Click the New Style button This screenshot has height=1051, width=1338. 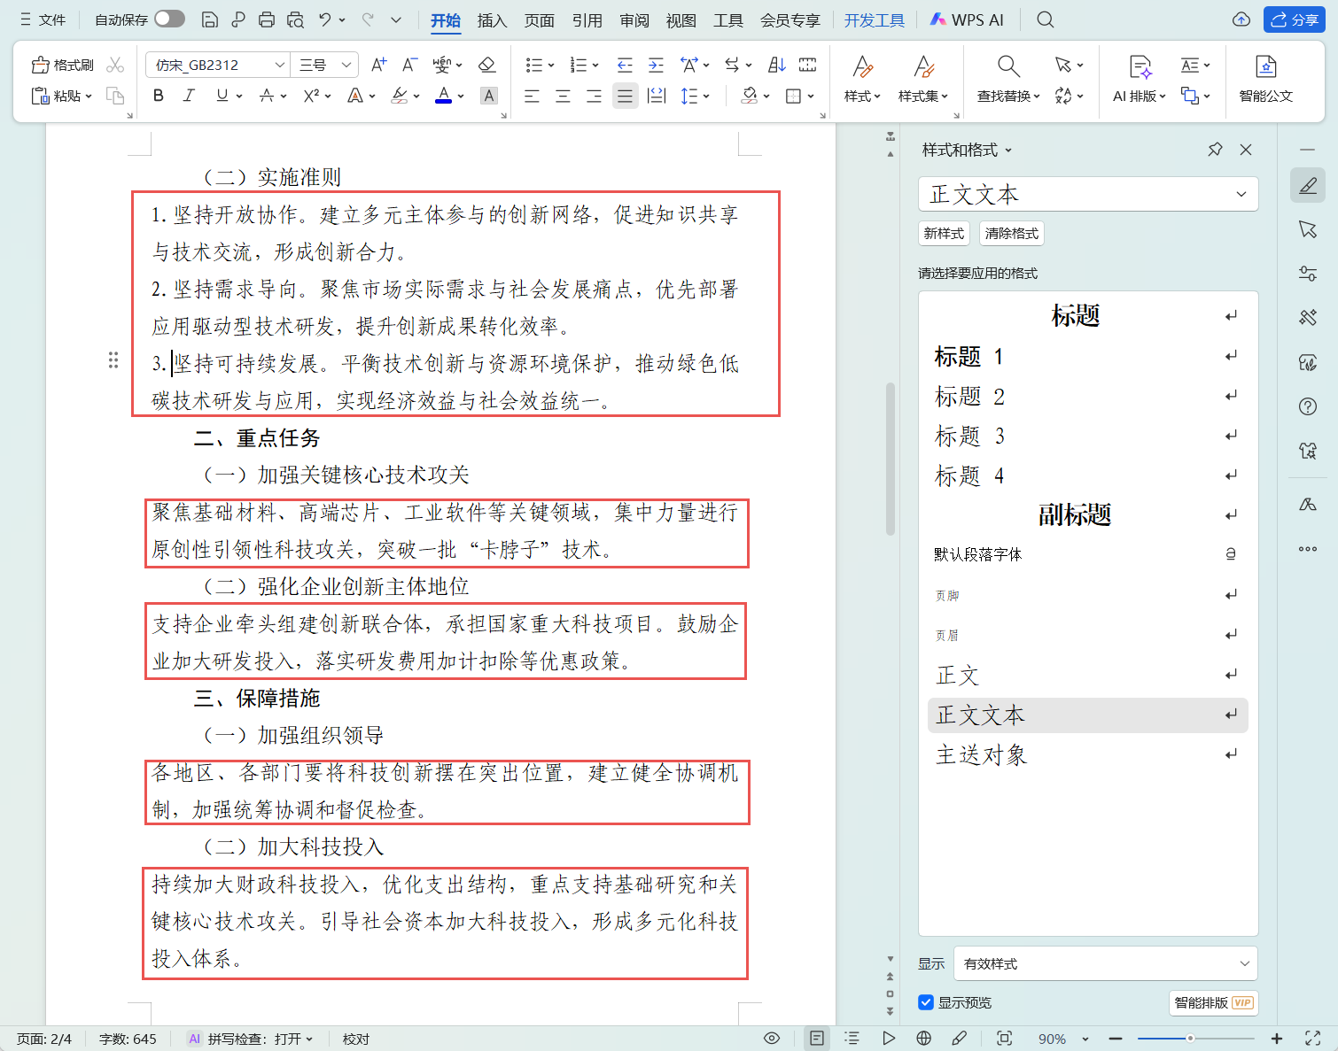[x=944, y=234]
